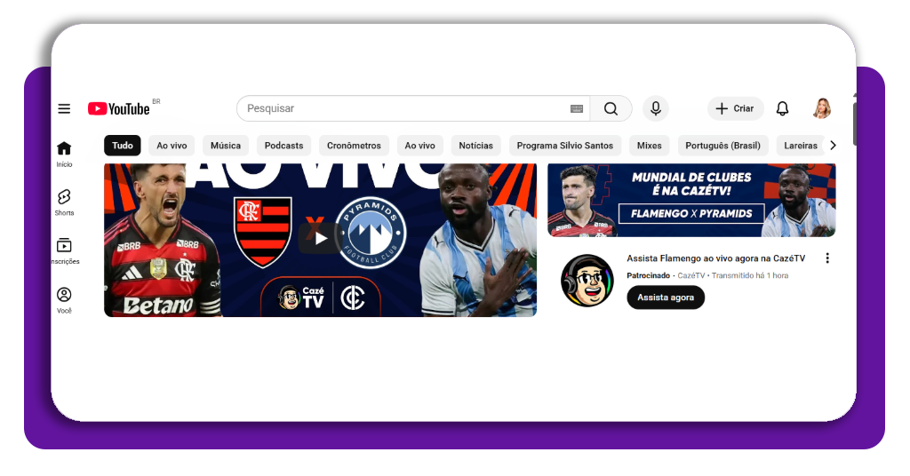This screenshot has width=910, height=476.
Task: Open the notifications bell
Action: coord(782,109)
